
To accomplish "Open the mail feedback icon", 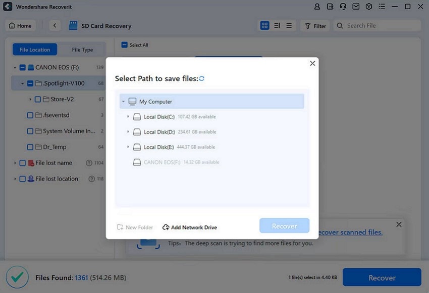I will (x=356, y=7).
